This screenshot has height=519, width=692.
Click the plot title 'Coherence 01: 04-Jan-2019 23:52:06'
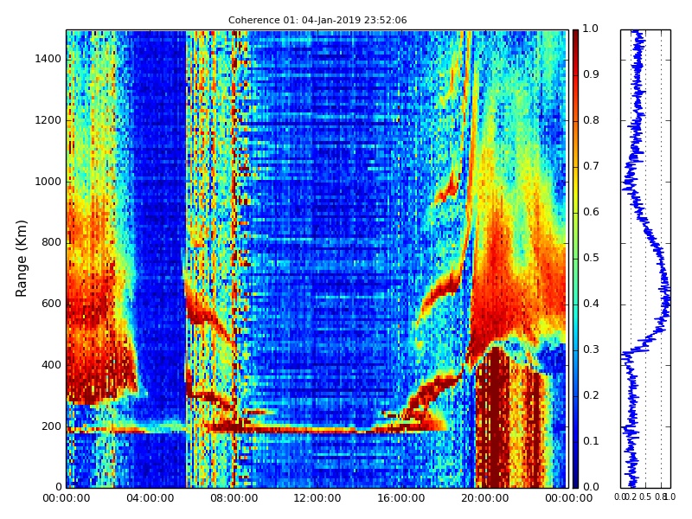tap(317, 20)
